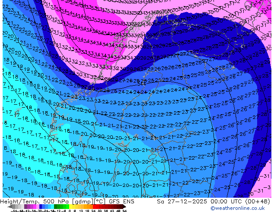Click the cyan legend color near -18

pos(53,206)
